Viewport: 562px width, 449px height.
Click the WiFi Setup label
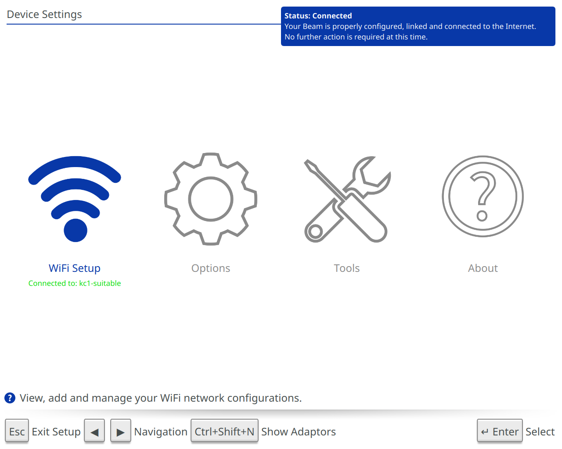click(75, 268)
